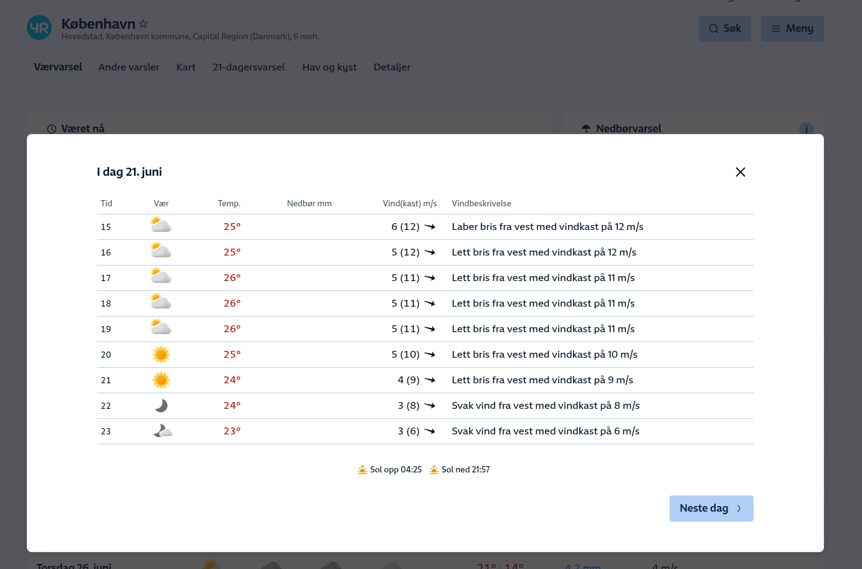Screen dimensions: 862x569
Task: Click wind value 3 (6) for hour 23
Action: pyautogui.click(x=409, y=431)
